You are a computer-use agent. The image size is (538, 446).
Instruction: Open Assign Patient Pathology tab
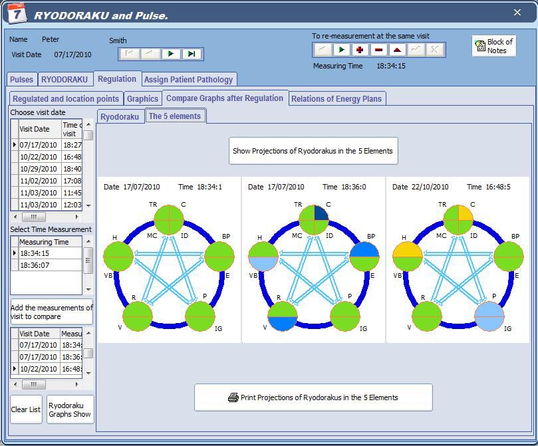[189, 80]
